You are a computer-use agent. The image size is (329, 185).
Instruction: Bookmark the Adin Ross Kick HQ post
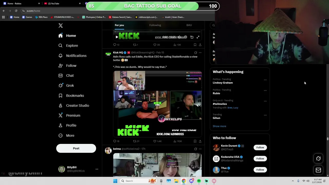[x=195, y=141]
